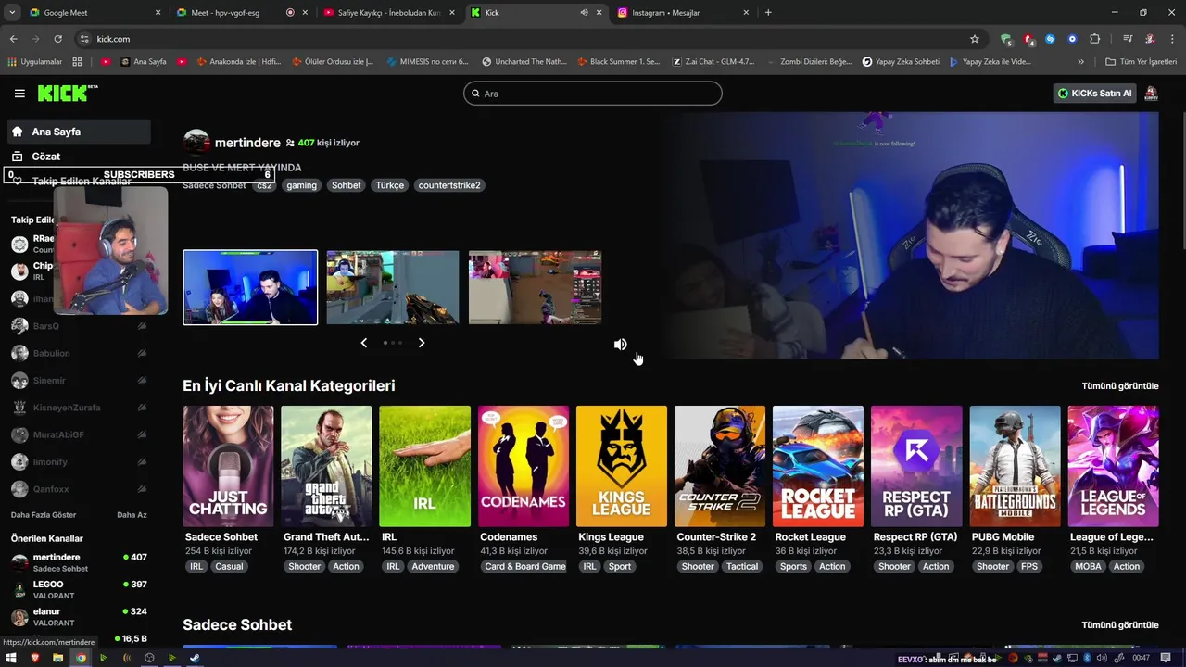Image resolution: width=1186 pixels, height=667 pixels.
Task: Select the gaming stream tag
Action: pyautogui.click(x=301, y=185)
